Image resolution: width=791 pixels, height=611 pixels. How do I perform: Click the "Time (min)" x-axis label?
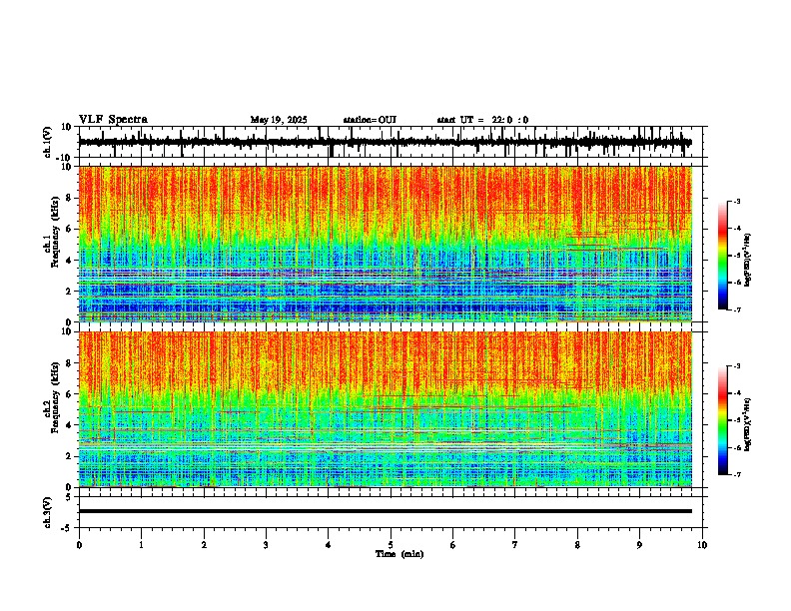pyautogui.click(x=399, y=554)
